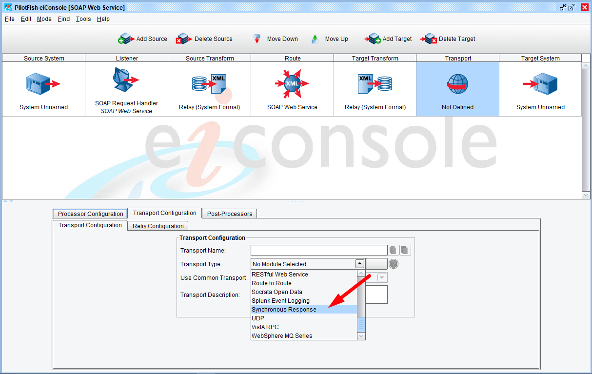Image resolution: width=592 pixels, height=374 pixels.
Task: Open the Transport Type help icon
Action: point(394,264)
